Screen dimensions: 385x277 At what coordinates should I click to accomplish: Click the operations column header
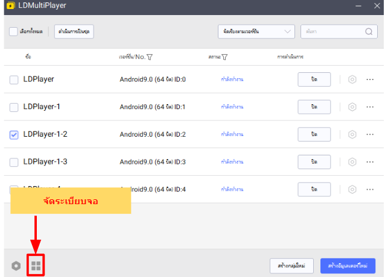tap(290, 57)
